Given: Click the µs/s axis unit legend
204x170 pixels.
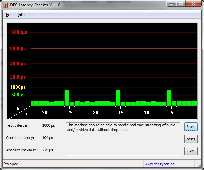Looking at the screenshot, I should (19, 113).
